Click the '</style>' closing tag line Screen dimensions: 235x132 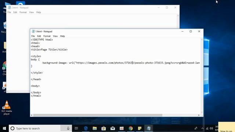point(37,73)
